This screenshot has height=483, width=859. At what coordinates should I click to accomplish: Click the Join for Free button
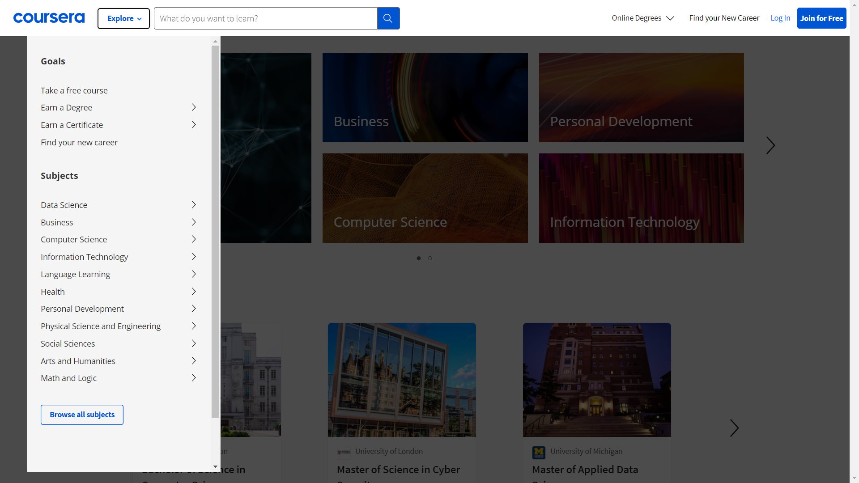pos(821,18)
